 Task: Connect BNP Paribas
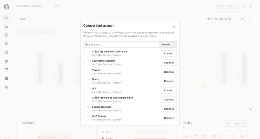tap(169, 118)
